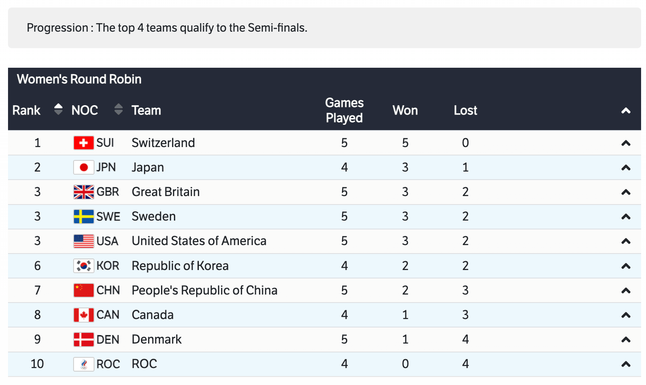Click the Won column header

tap(405, 111)
